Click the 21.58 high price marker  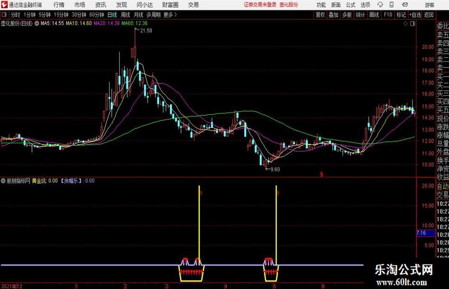click(146, 31)
